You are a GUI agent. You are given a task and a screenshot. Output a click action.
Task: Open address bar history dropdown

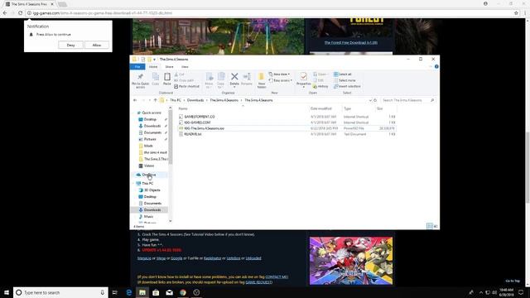click(x=370, y=100)
